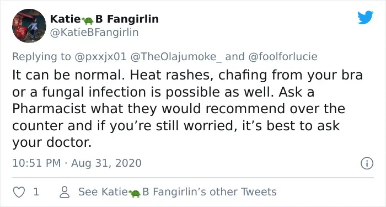
Task: Click the 'Replying to' label
Action: [x=41, y=56]
